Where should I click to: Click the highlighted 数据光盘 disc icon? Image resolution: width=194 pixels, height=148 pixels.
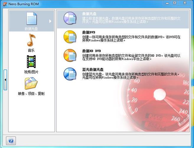click(70, 18)
